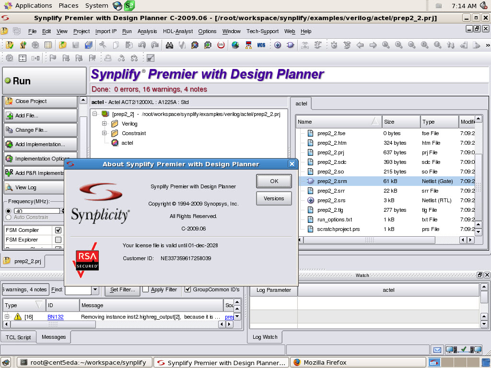491x368 pixels.
Task: Click the messages horizontal scrollbar
Action: pyautogui.click(x=53, y=324)
